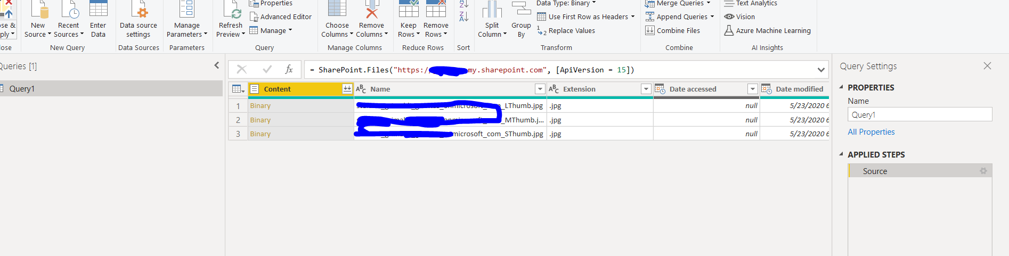Click Use First Row as Headers

tap(586, 17)
